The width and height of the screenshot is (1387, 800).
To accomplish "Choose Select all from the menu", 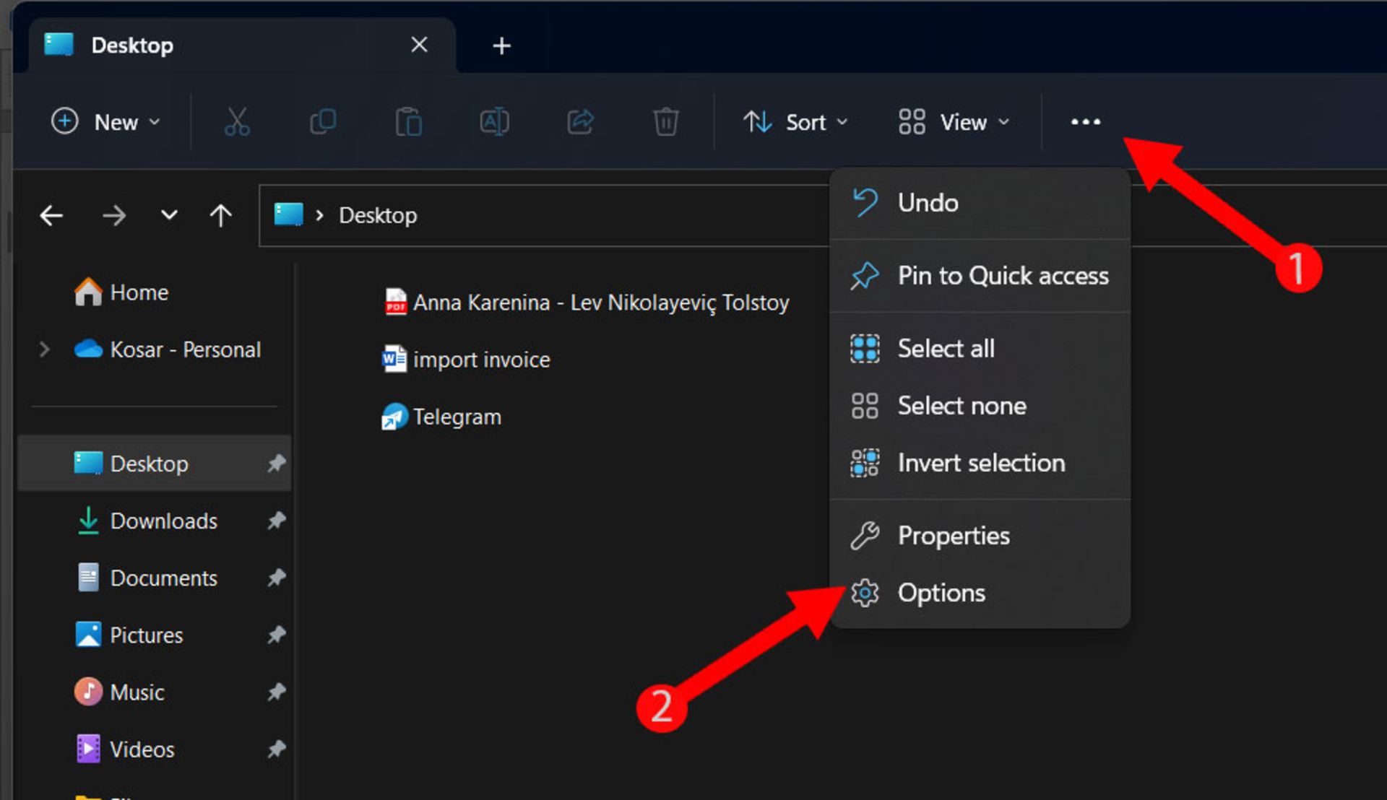I will (x=980, y=349).
